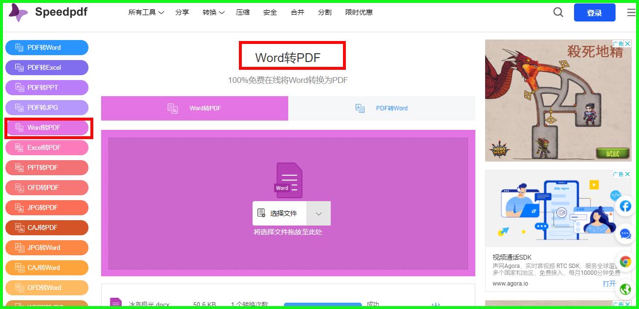
Task: Open the CAJ转PDF converter
Action: tap(47, 227)
